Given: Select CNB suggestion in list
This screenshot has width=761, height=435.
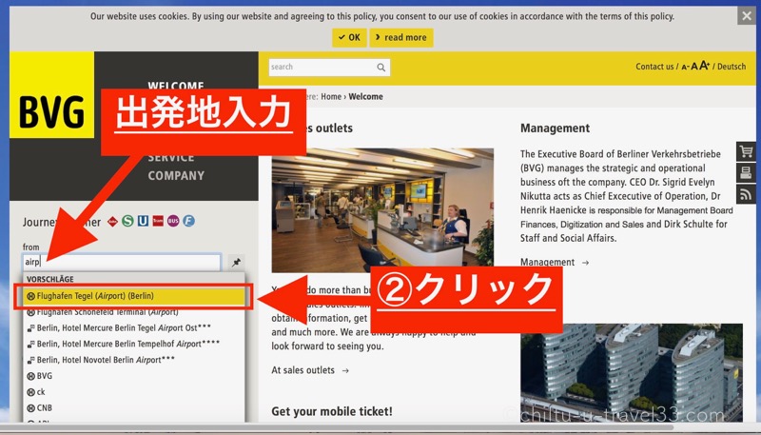Looking at the screenshot, I should coord(133,407).
